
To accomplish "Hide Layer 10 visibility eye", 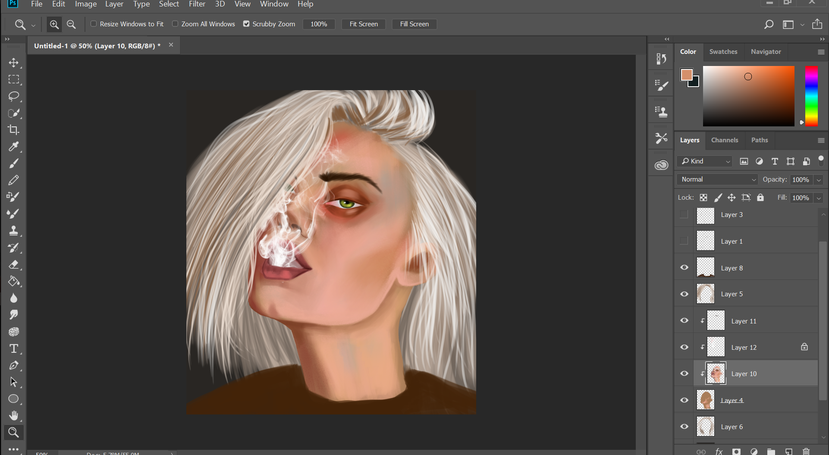I will tap(684, 373).
